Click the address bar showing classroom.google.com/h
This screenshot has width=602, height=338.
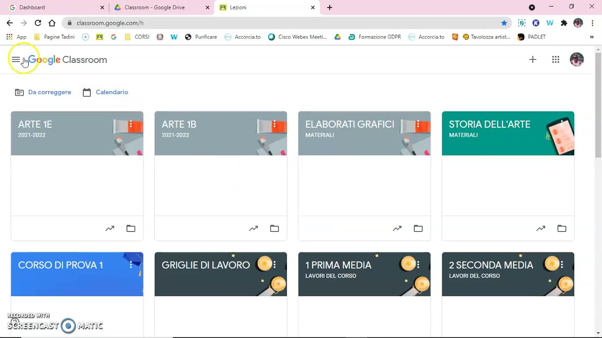pyautogui.click(x=282, y=23)
